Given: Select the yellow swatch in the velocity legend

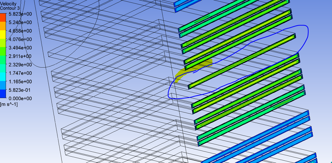Looking at the screenshot, I should coord(3,35).
